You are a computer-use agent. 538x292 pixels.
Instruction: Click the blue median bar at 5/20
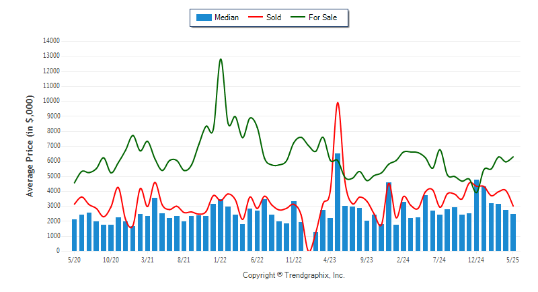[x=74, y=235]
